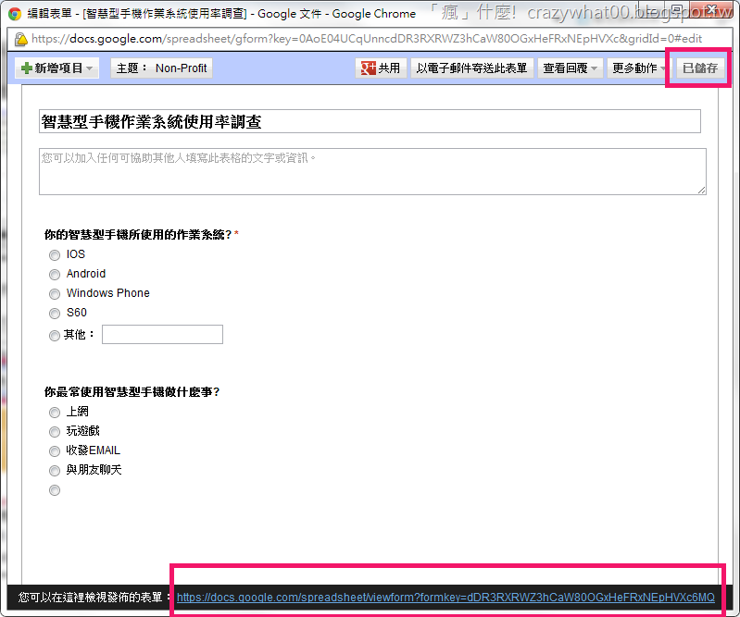Select the blank last radio option

click(x=55, y=490)
